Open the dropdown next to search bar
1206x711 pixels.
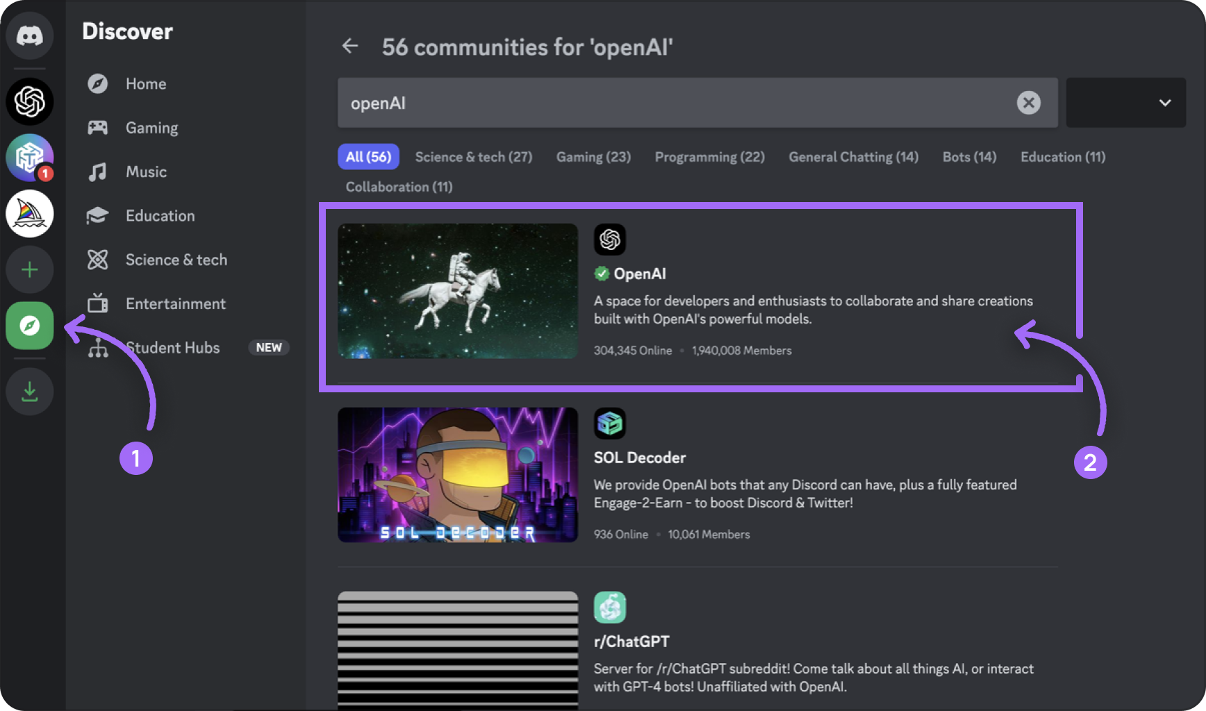(1126, 103)
